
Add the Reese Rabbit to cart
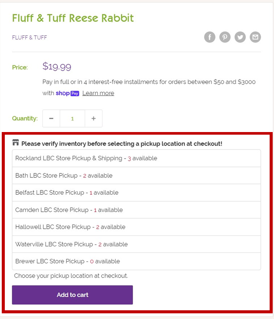click(x=72, y=295)
